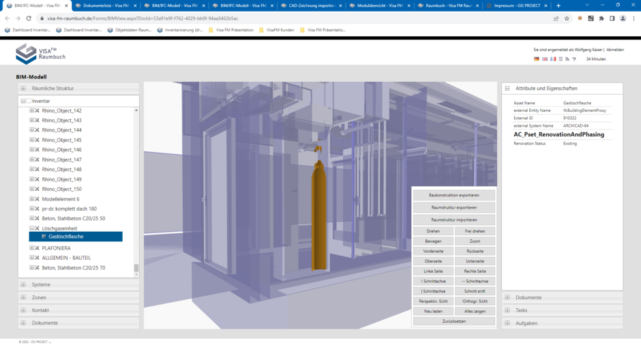Click the share page icon in address bar

coord(556,18)
